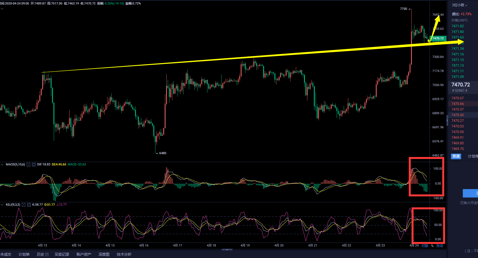The image size is (478, 258).
Task: Click the MACD:-53.63 readout
Action: (x=77, y=165)
